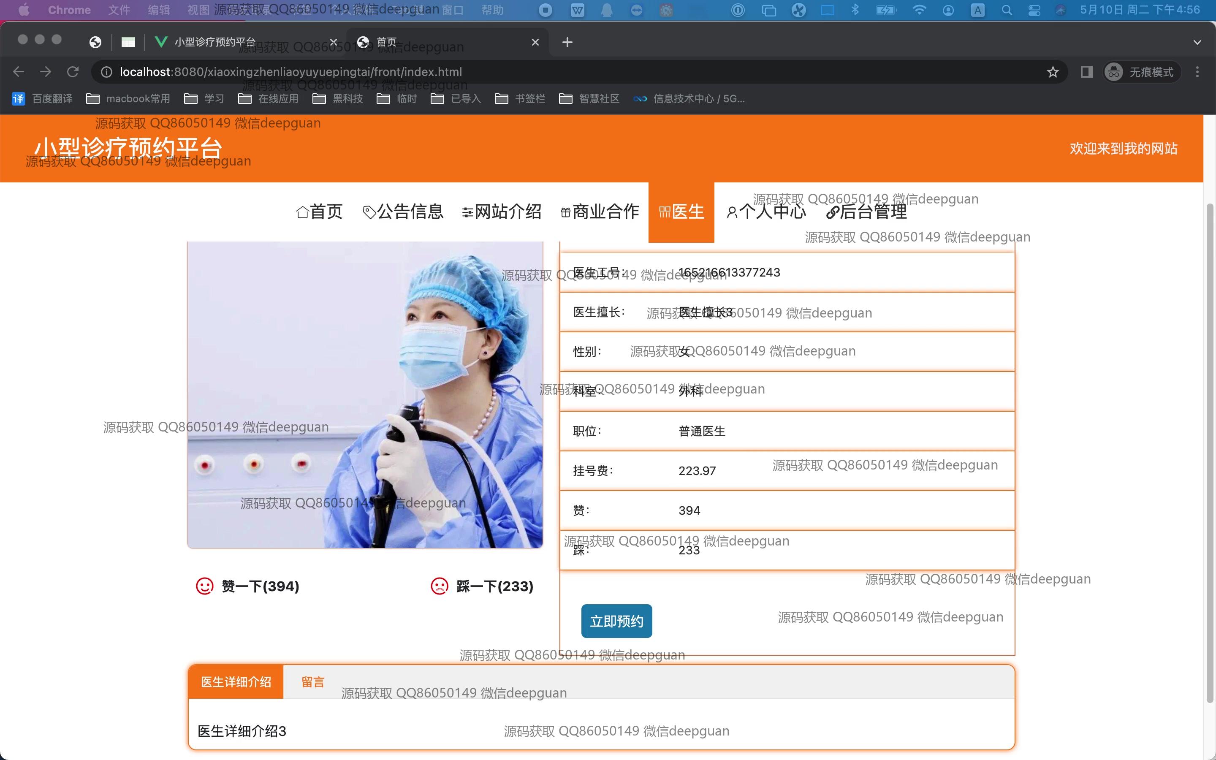The width and height of the screenshot is (1216, 760).
Task: Open the Chrome three-dot menu
Action: point(1197,72)
